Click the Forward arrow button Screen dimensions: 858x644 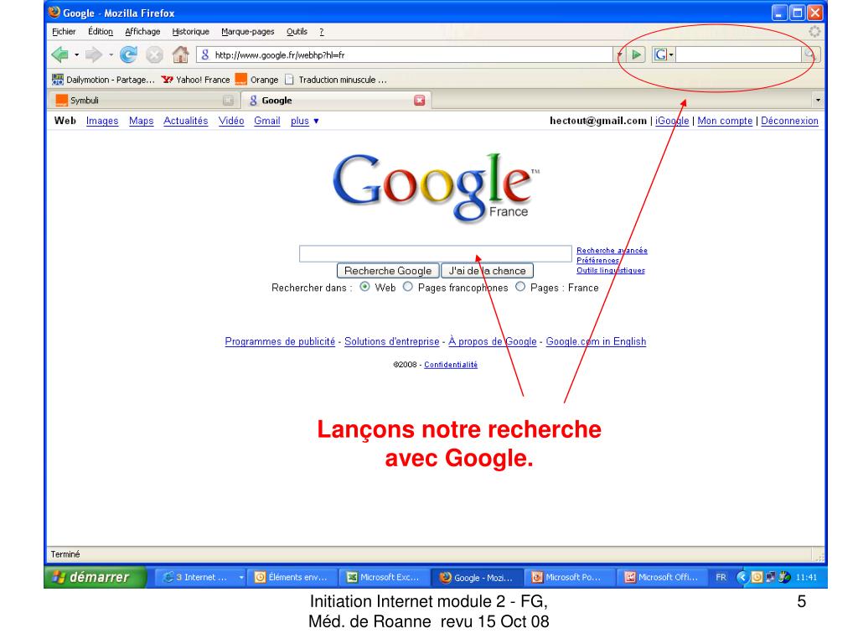tap(94, 55)
